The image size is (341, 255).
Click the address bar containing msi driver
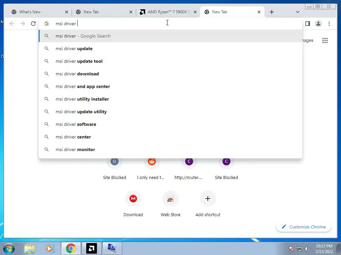coord(170,24)
